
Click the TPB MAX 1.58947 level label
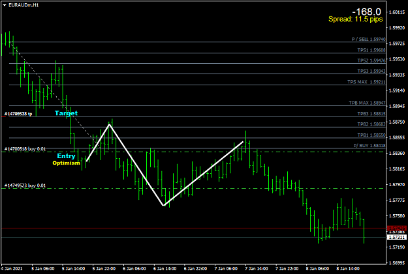click(x=367, y=103)
